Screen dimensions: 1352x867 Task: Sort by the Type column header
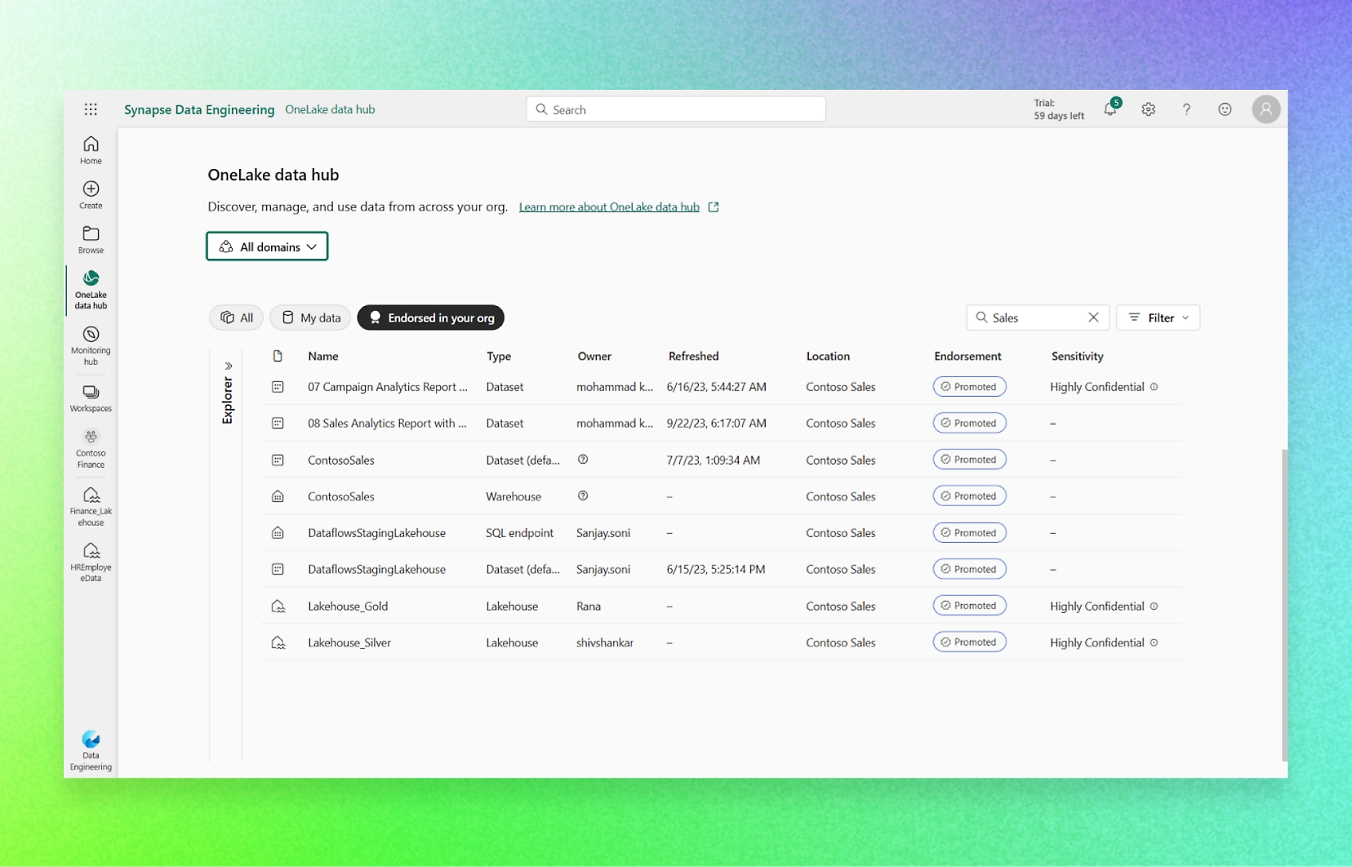point(499,356)
